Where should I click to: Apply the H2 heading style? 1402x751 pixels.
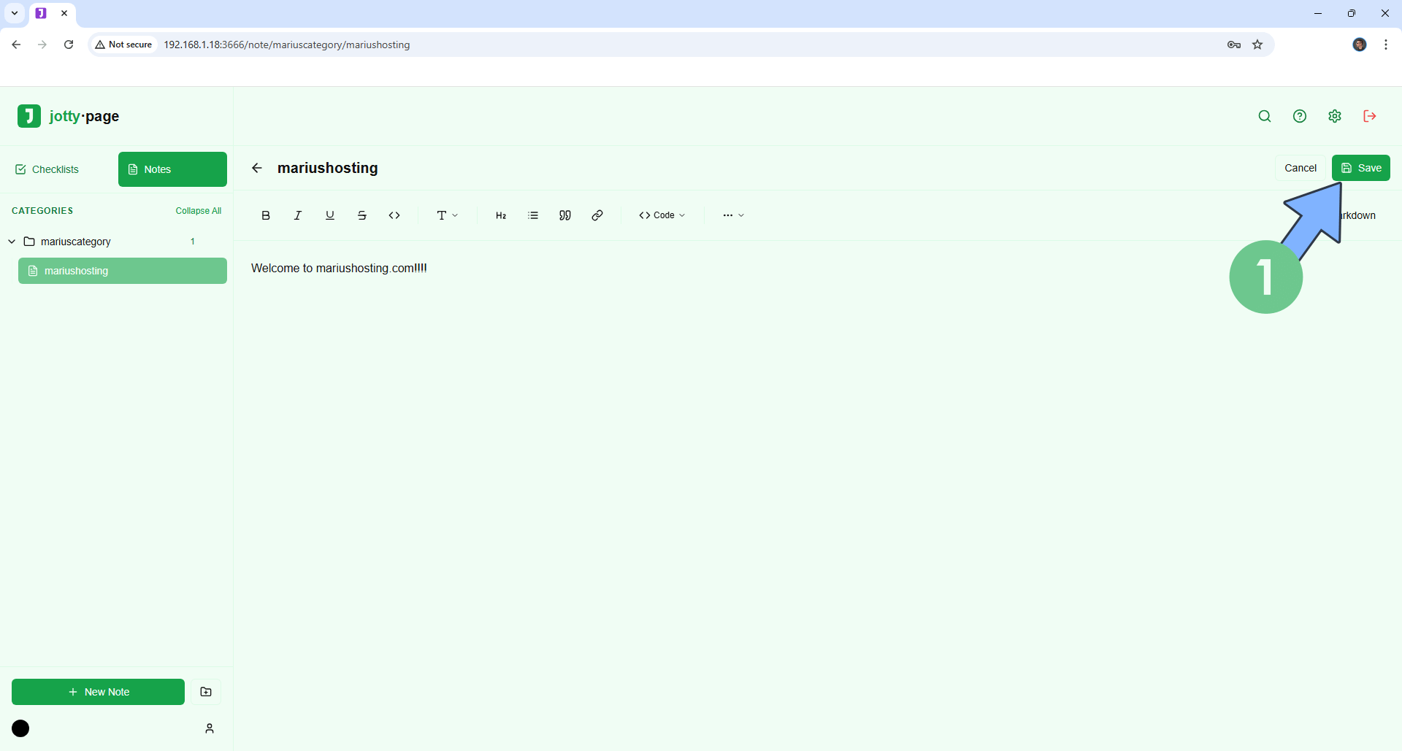[x=501, y=215]
